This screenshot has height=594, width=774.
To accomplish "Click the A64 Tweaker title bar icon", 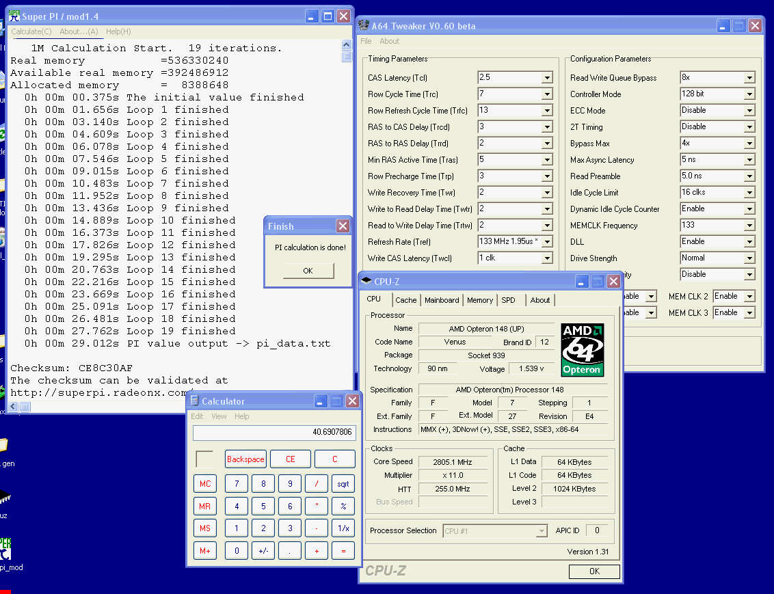I will coord(363,26).
